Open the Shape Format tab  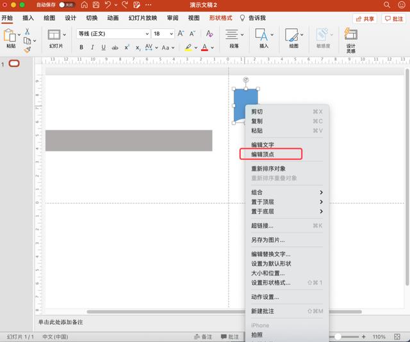[220, 18]
